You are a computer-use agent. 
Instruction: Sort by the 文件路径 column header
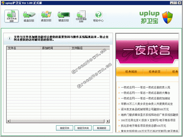[90, 48]
